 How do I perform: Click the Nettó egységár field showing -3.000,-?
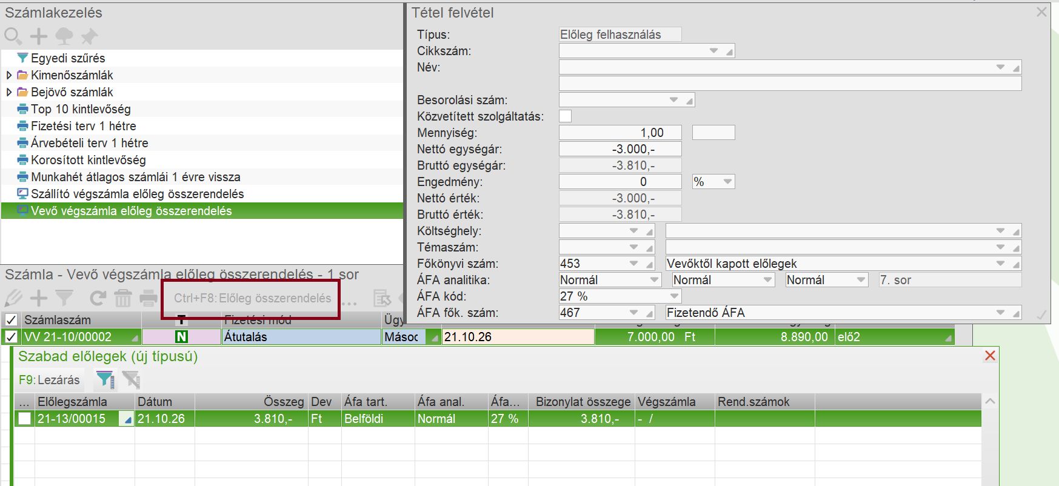[620, 149]
